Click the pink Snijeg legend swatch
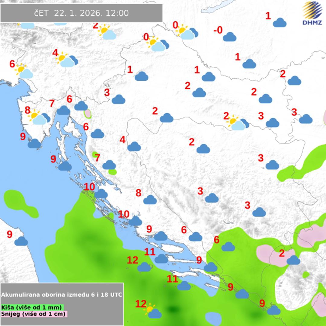This screenshot has height=326, width=326. click(34, 314)
